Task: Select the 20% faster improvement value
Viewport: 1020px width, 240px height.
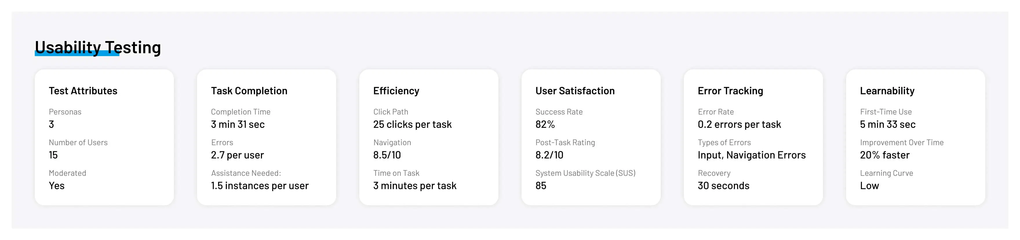Action: click(885, 155)
